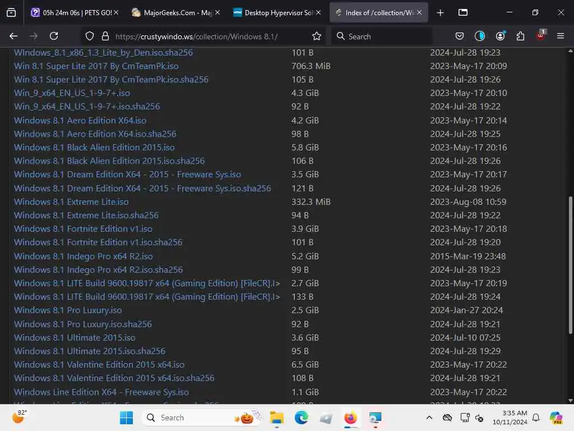Viewport: 574px width, 431px height.
Task: Click the 6.5 GiB size value
Action: tap(305, 365)
